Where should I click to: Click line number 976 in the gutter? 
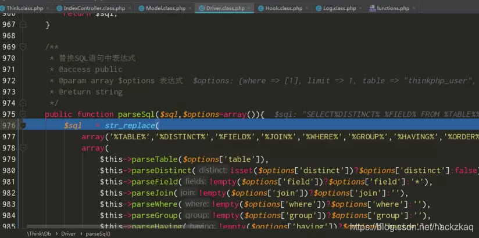9,125
